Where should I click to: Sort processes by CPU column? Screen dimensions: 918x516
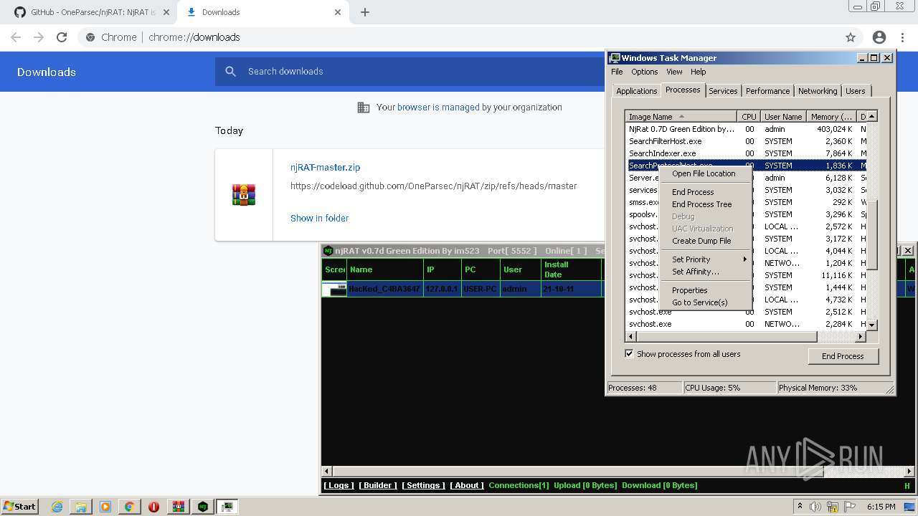click(749, 117)
